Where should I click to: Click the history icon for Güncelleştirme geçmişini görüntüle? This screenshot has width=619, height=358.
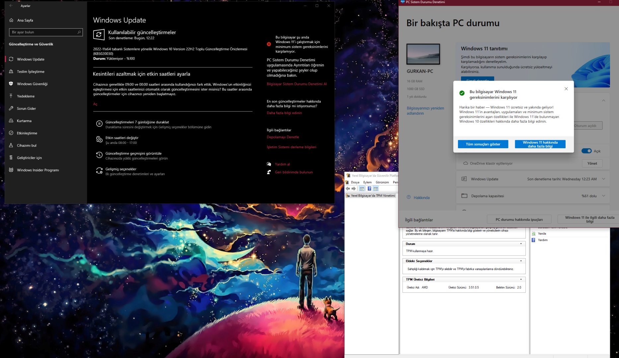click(x=99, y=155)
